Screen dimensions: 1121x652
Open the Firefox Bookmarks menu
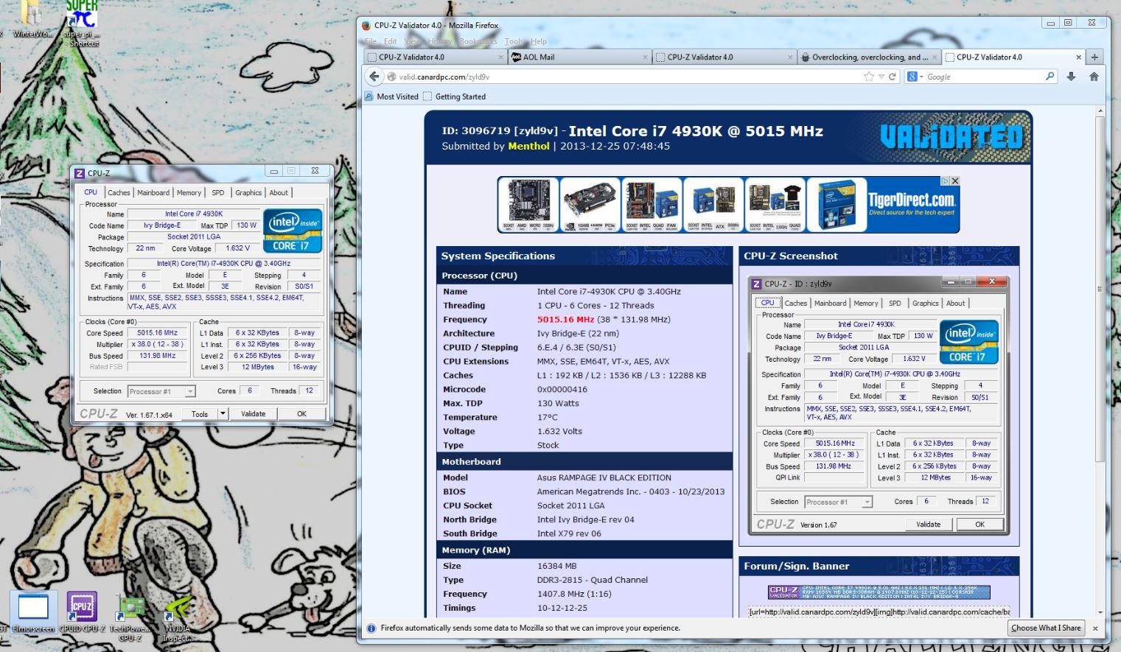coord(478,41)
